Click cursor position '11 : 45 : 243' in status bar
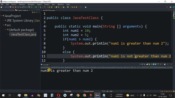 108,91
